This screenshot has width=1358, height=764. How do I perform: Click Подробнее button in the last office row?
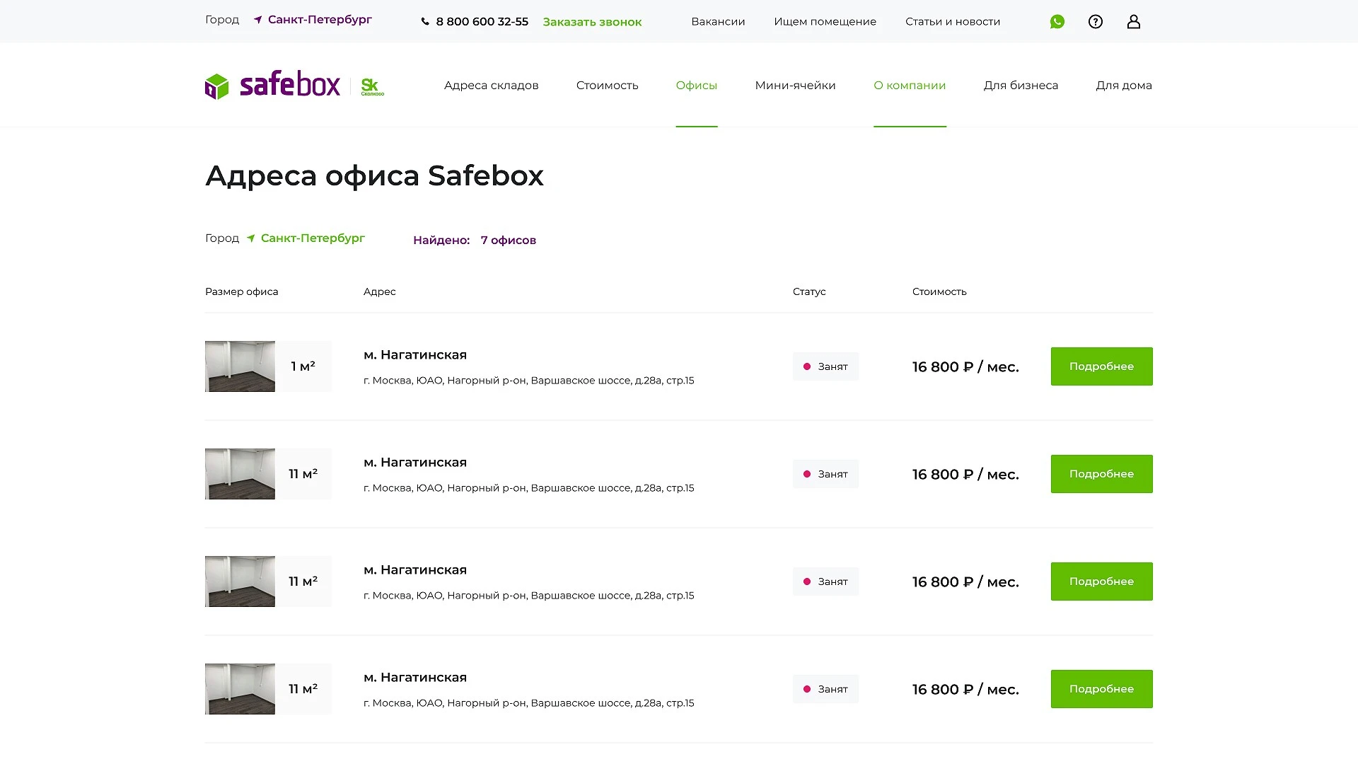tap(1101, 689)
